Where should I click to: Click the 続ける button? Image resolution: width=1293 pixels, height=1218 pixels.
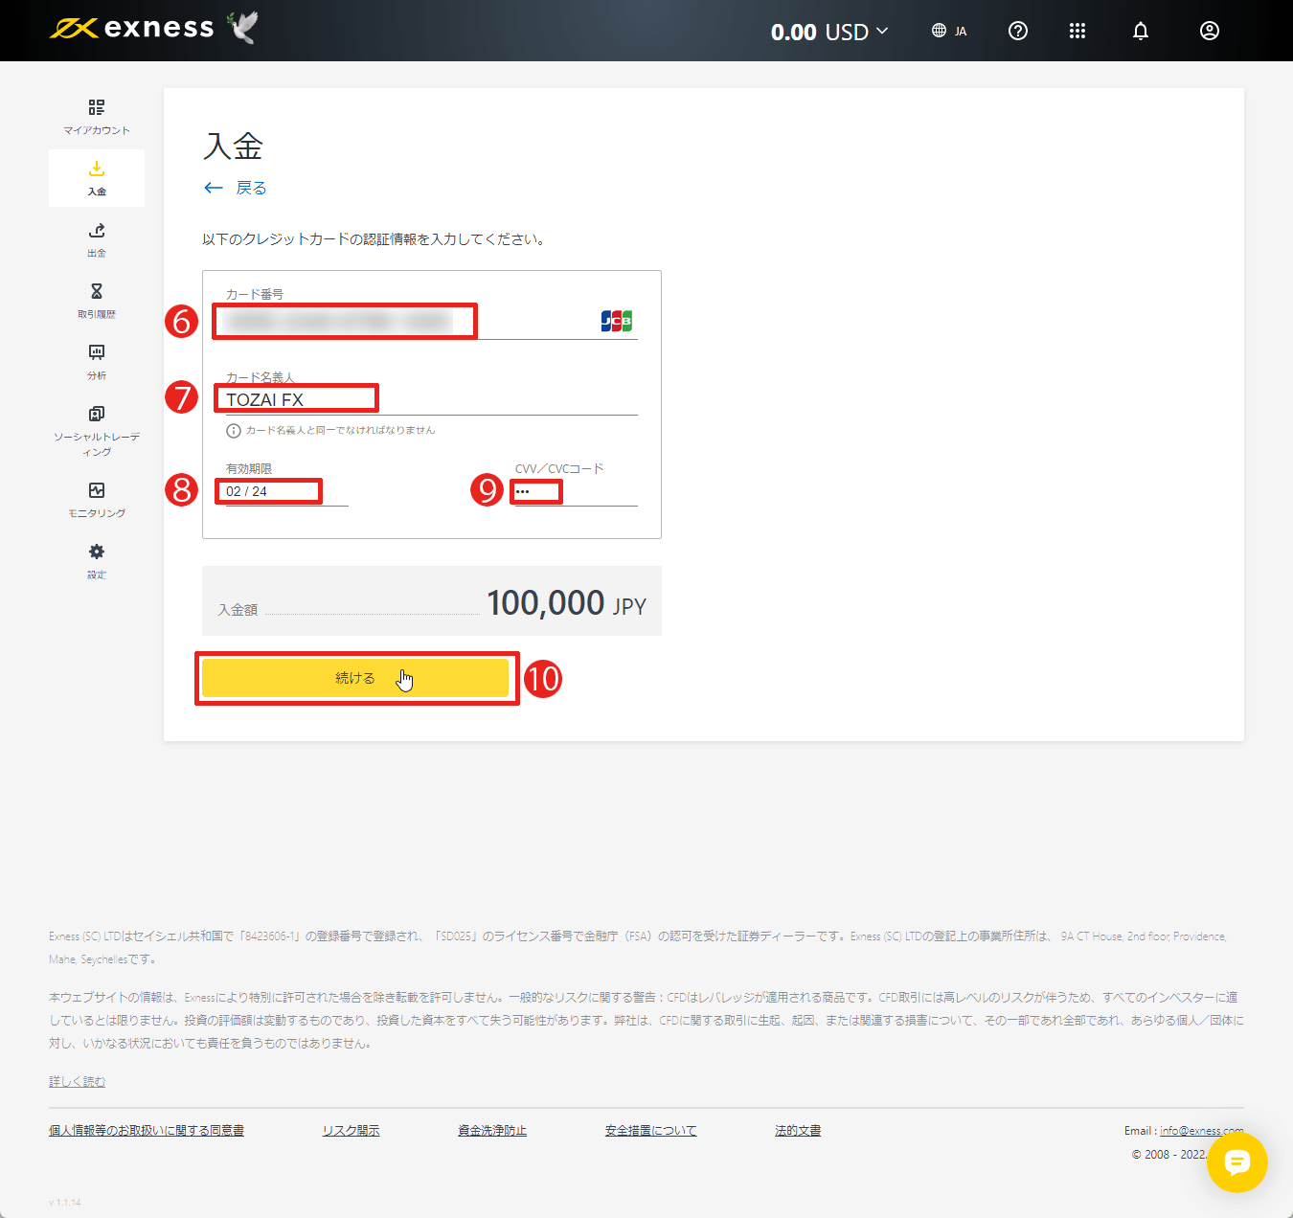click(x=355, y=677)
